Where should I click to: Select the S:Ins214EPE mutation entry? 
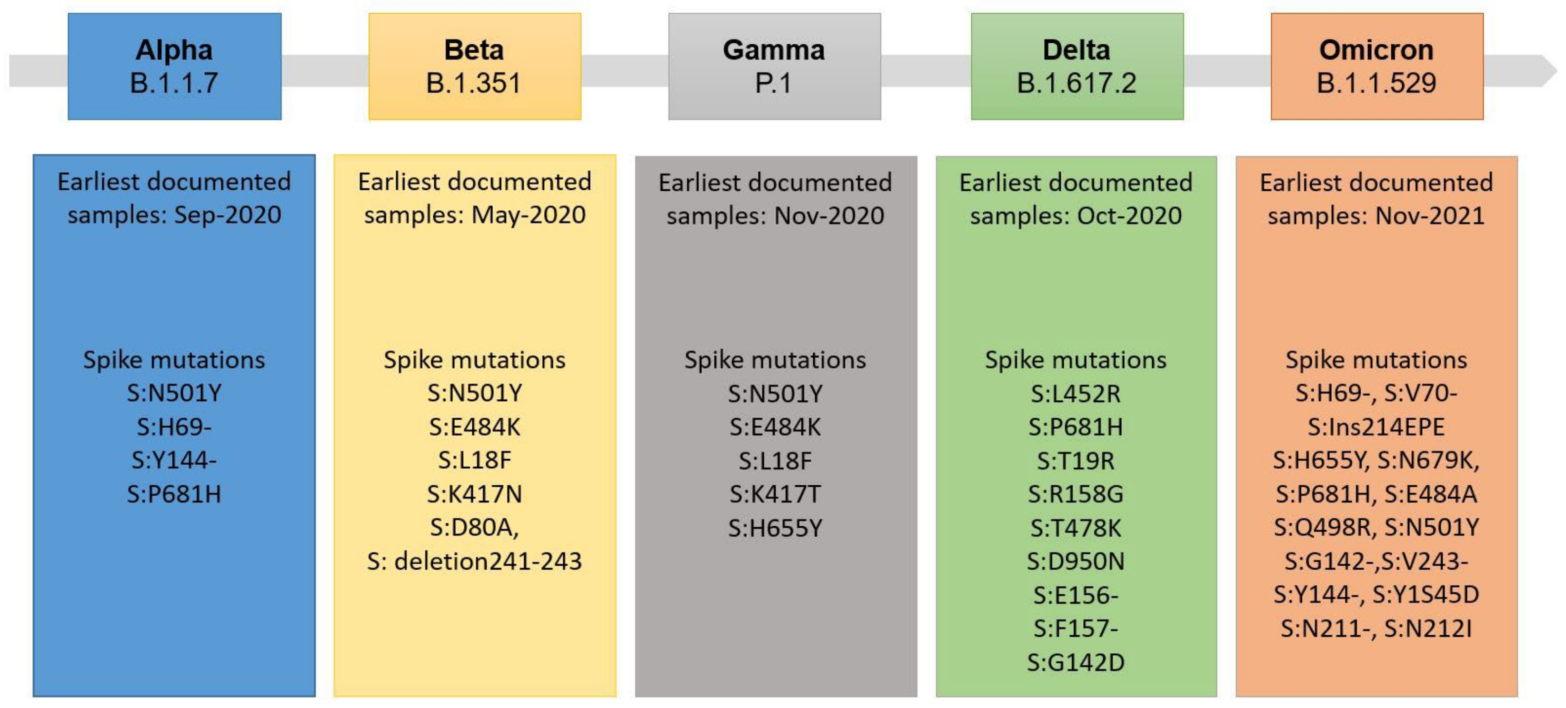click(x=1376, y=427)
